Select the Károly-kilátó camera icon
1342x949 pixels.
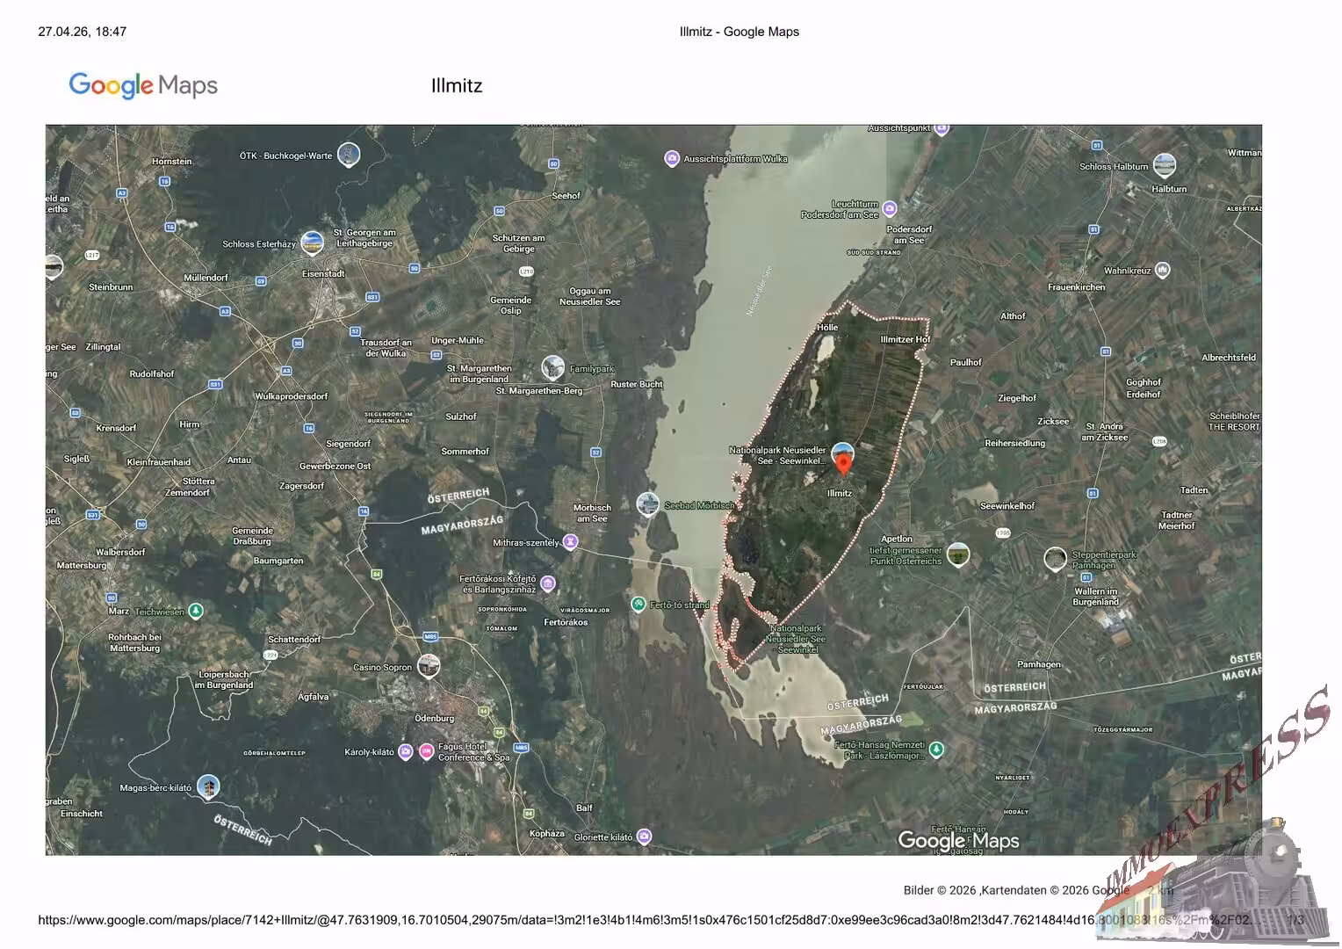[405, 751]
